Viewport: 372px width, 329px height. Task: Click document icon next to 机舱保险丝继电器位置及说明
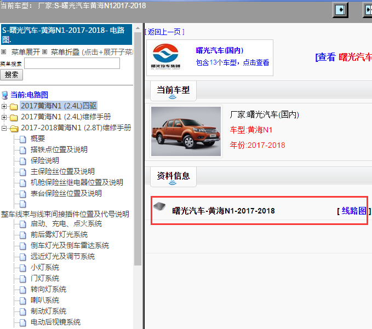23,183
